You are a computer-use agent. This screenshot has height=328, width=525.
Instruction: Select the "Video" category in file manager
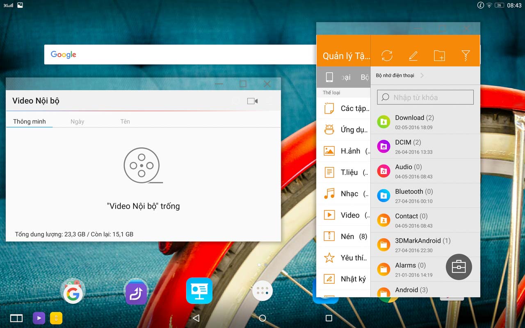pyautogui.click(x=344, y=215)
